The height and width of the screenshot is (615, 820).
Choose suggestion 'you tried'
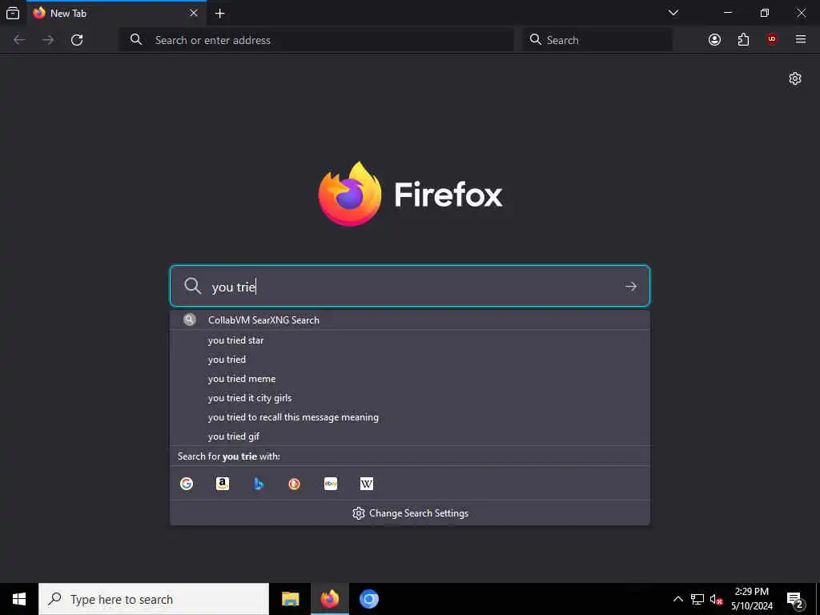tap(410, 360)
